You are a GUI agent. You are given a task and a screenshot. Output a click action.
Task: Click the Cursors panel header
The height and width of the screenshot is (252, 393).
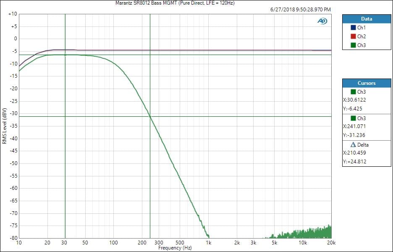[367, 83]
